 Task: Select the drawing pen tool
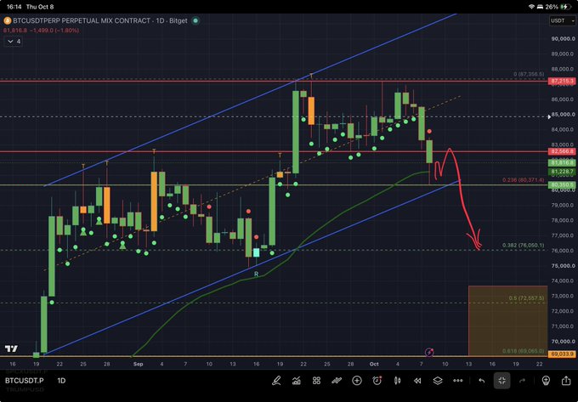pyautogui.click(x=276, y=381)
